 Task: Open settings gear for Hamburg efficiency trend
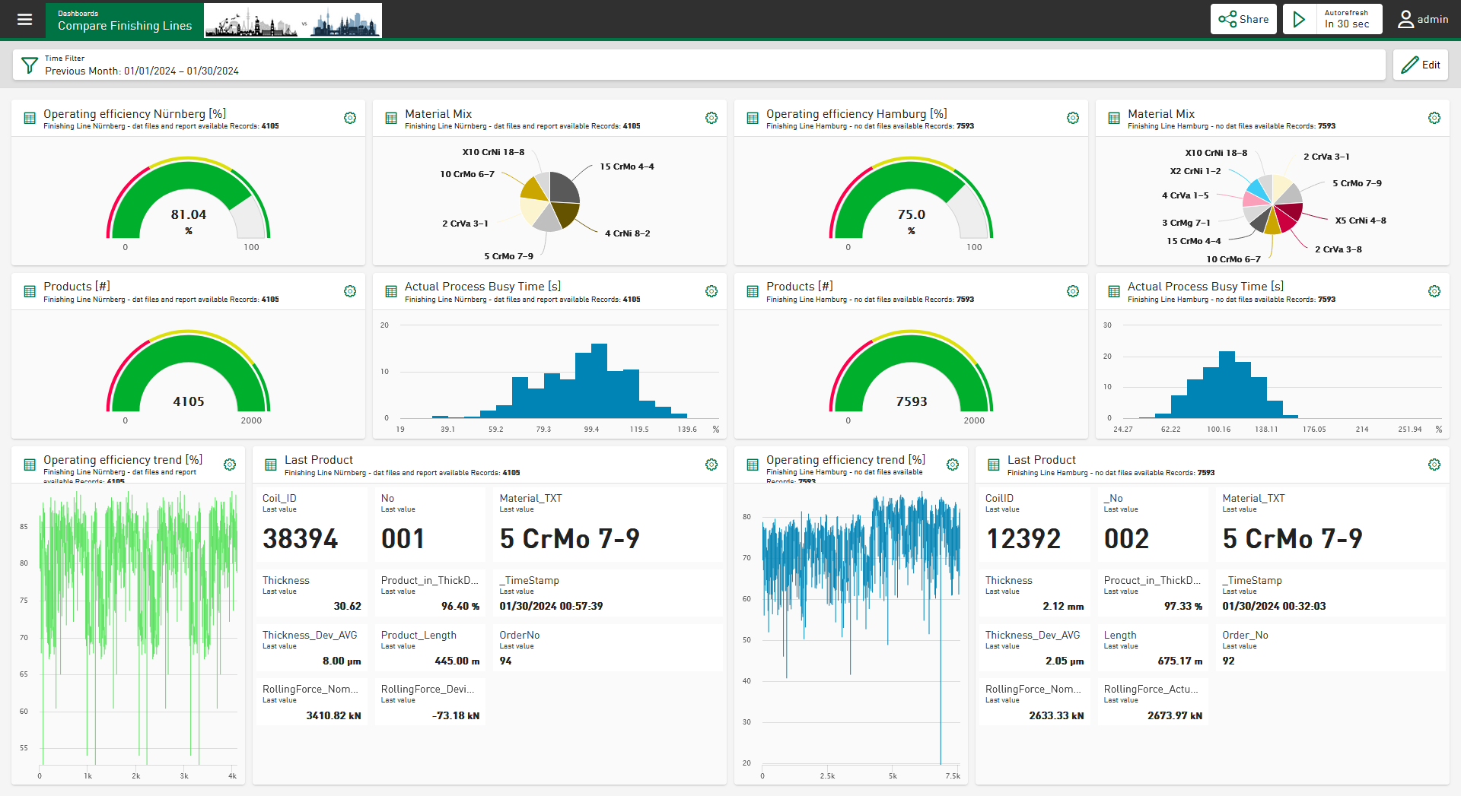[953, 465]
